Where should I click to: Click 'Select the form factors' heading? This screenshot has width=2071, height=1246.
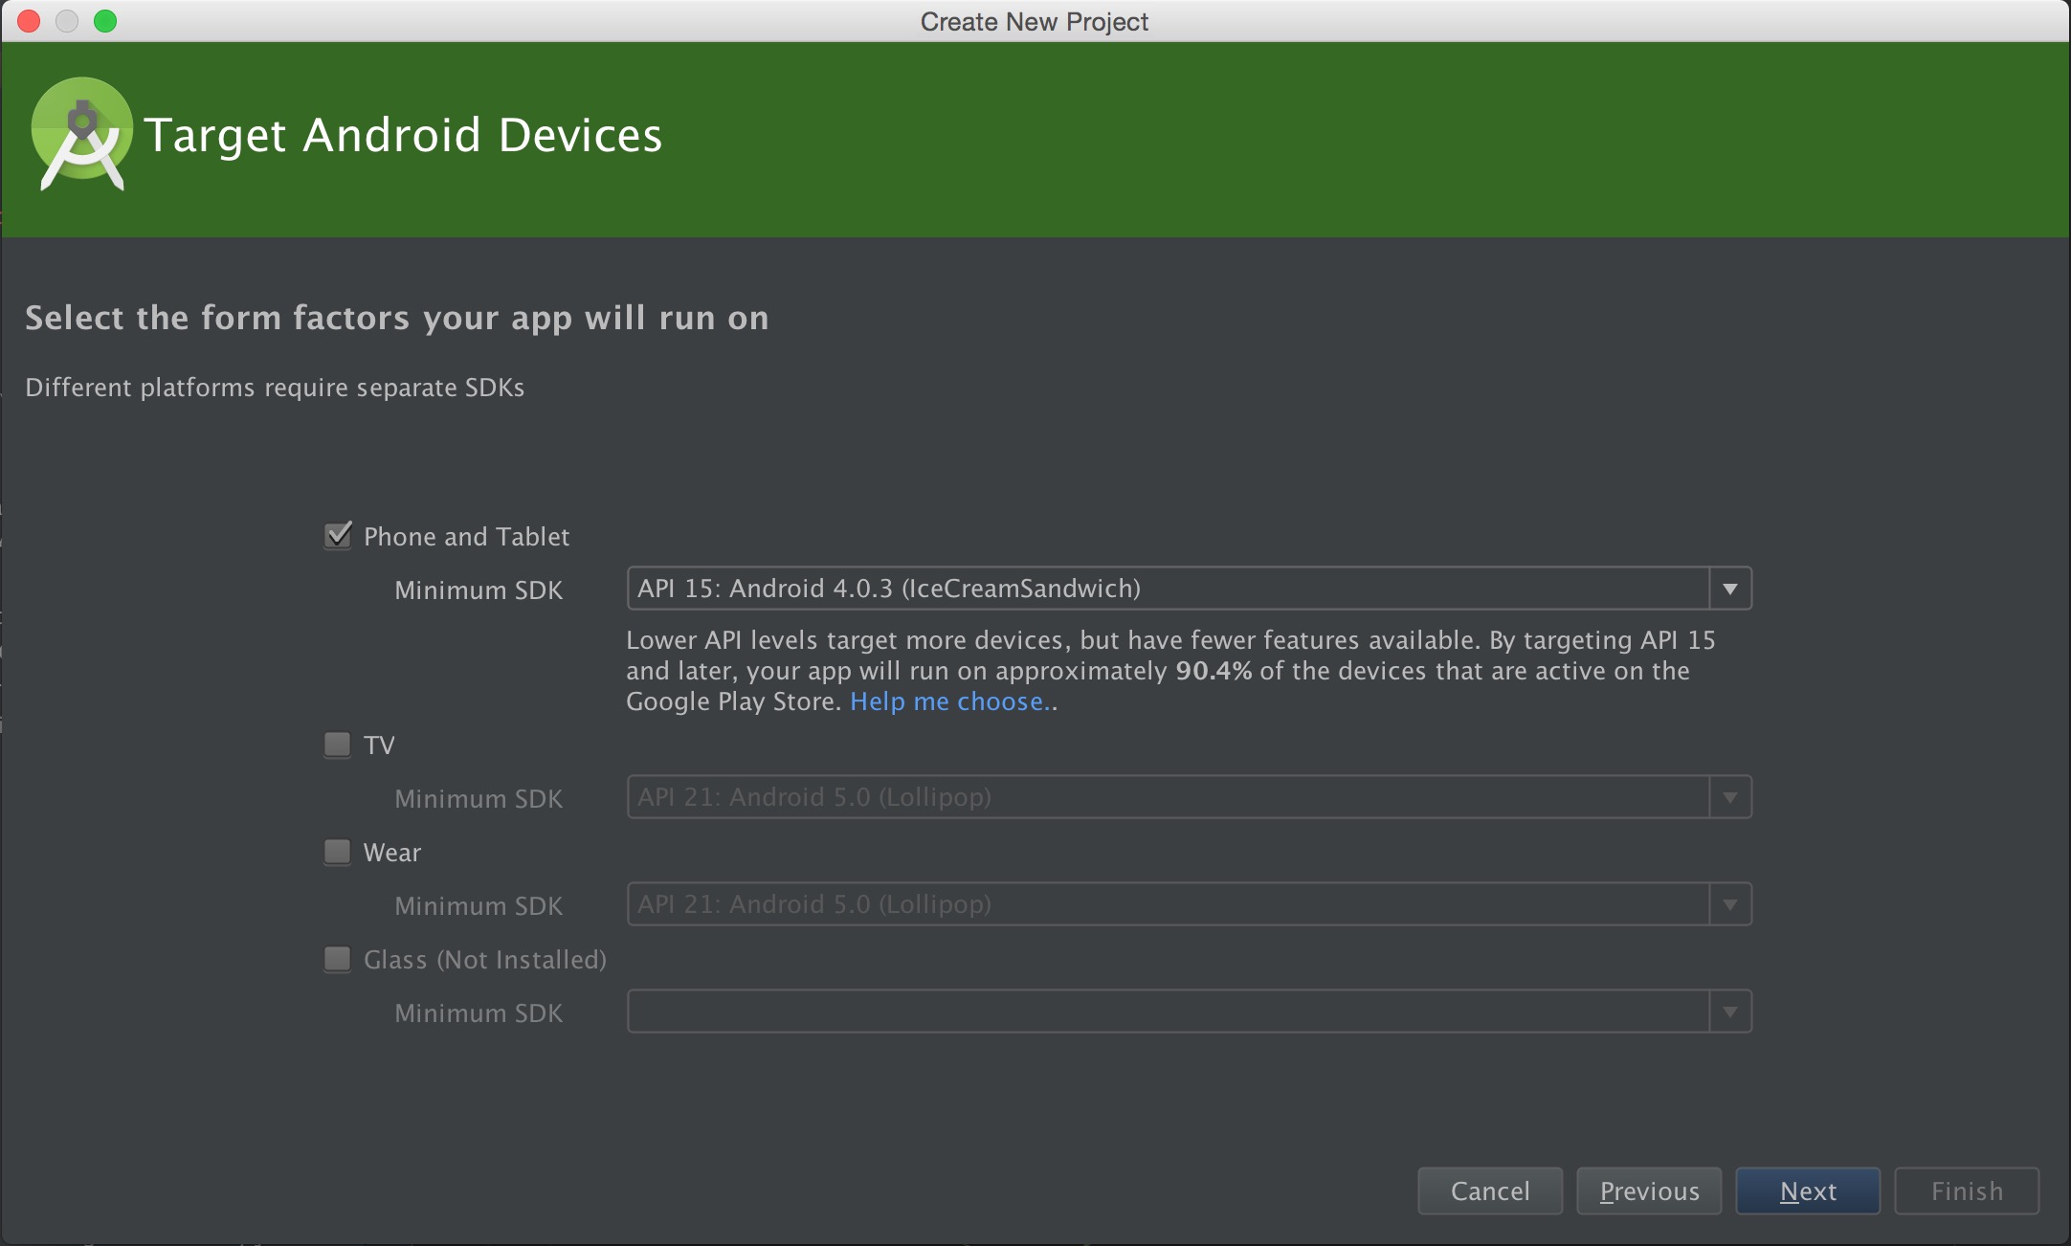(397, 318)
